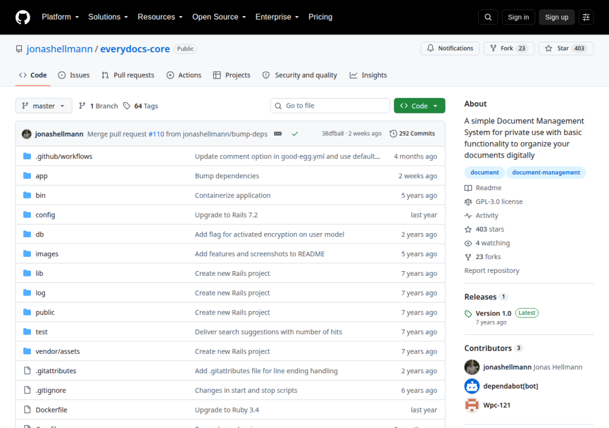
Task: Click the Report repository link
Action: (x=492, y=270)
